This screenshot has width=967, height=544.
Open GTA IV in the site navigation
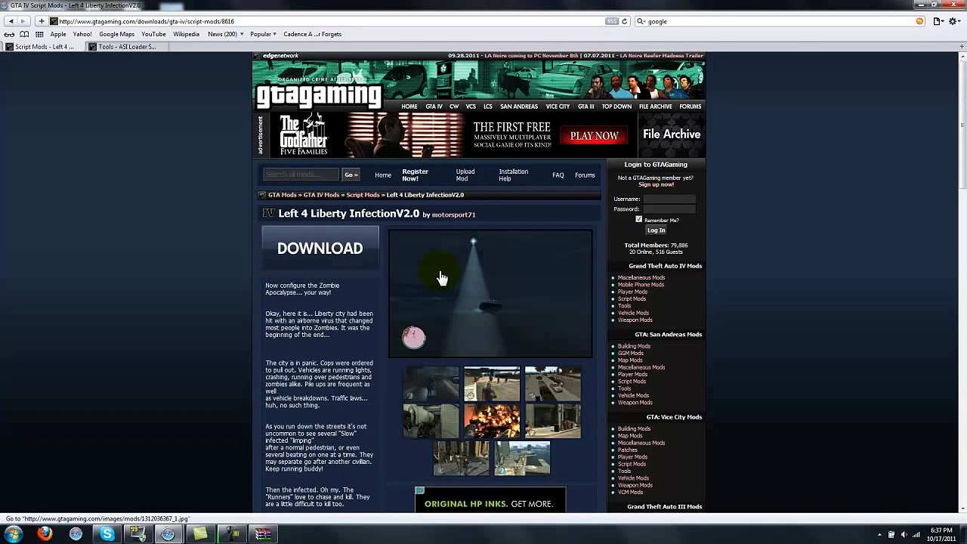(x=434, y=107)
